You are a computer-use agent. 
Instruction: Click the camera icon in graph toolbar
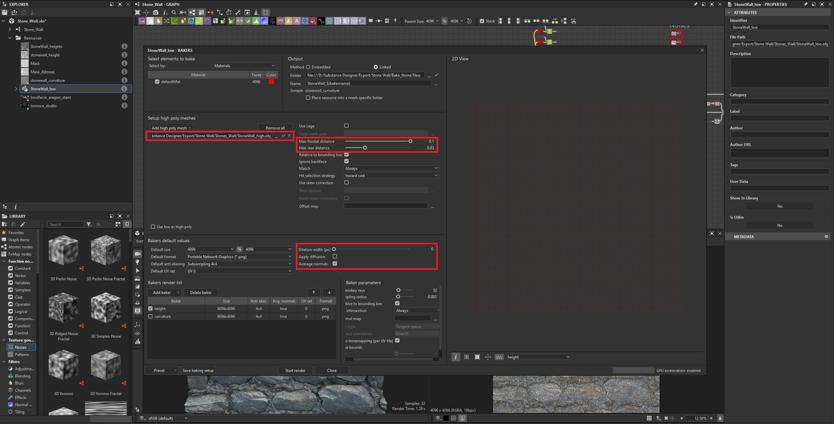coord(156,12)
